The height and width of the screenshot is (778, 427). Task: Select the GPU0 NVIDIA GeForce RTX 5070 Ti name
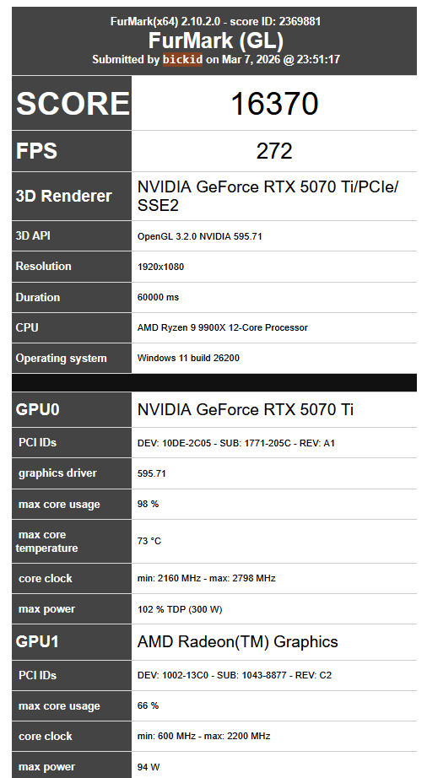point(246,410)
